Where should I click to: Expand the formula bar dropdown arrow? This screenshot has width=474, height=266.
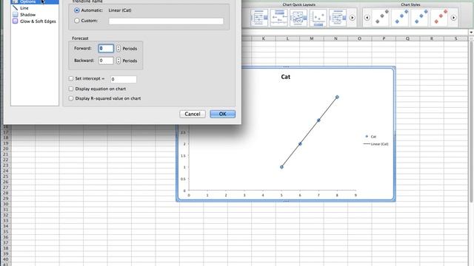pos(471,33)
